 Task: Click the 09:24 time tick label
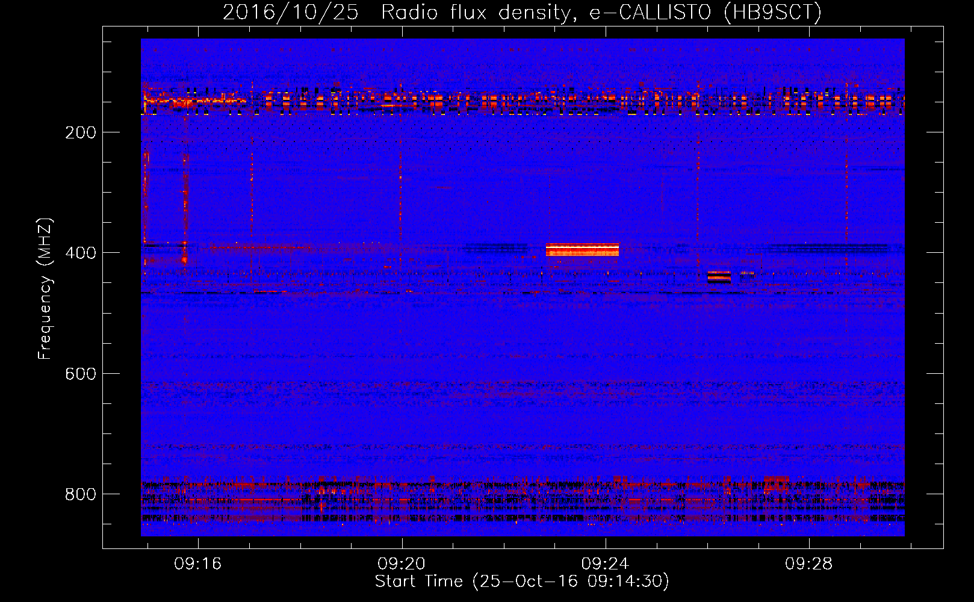click(605, 563)
